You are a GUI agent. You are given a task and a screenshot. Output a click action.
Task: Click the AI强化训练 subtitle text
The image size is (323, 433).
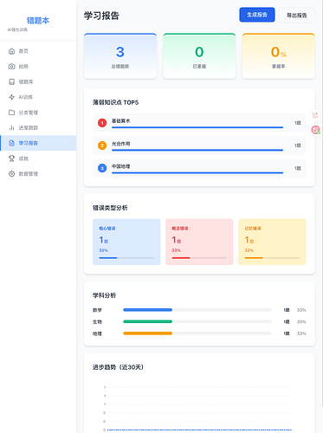tap(17, 29)
